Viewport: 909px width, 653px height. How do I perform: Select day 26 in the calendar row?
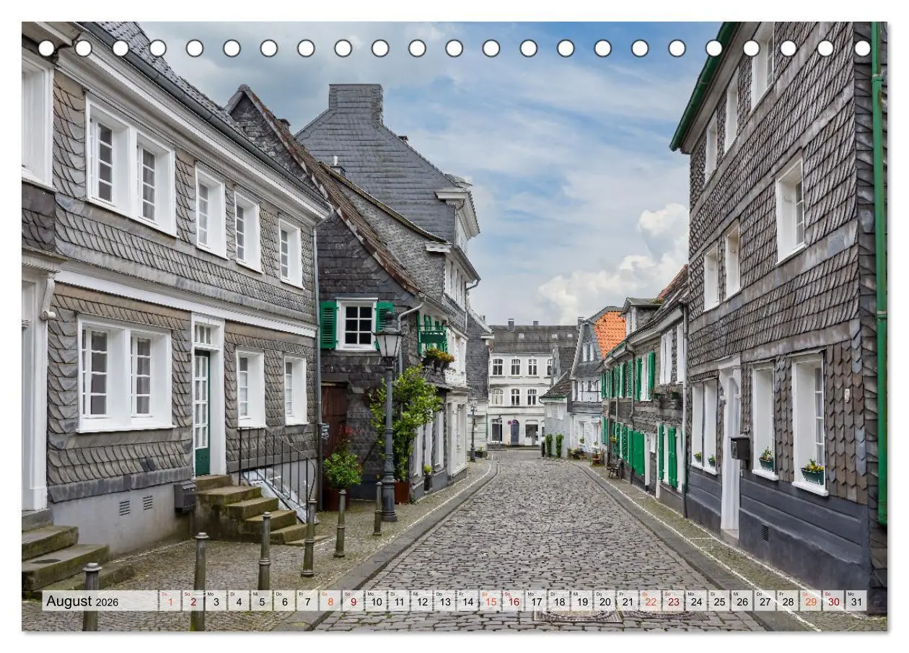[x=742, y=601]
